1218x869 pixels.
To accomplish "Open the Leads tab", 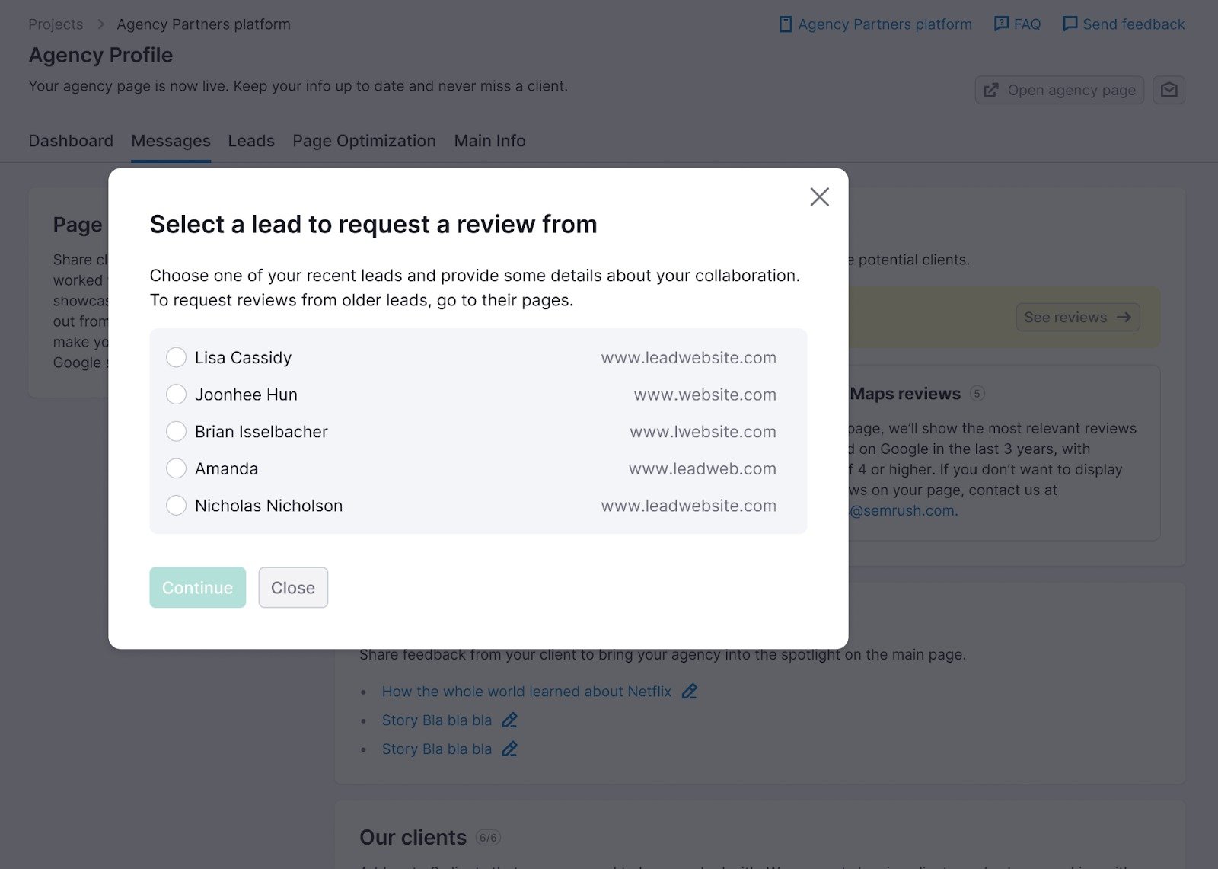I will coord(251,141).
